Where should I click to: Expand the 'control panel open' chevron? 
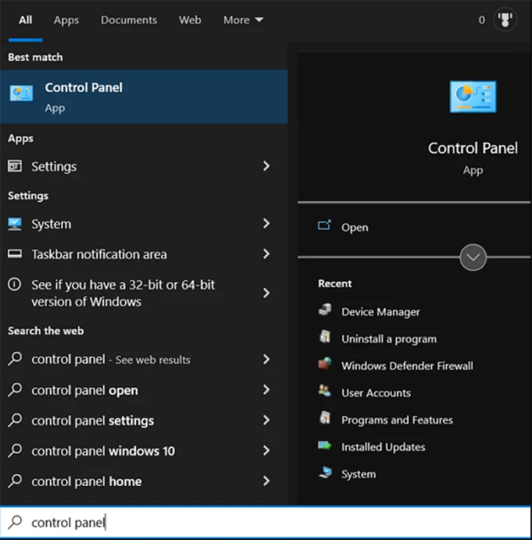pos(266,390)
